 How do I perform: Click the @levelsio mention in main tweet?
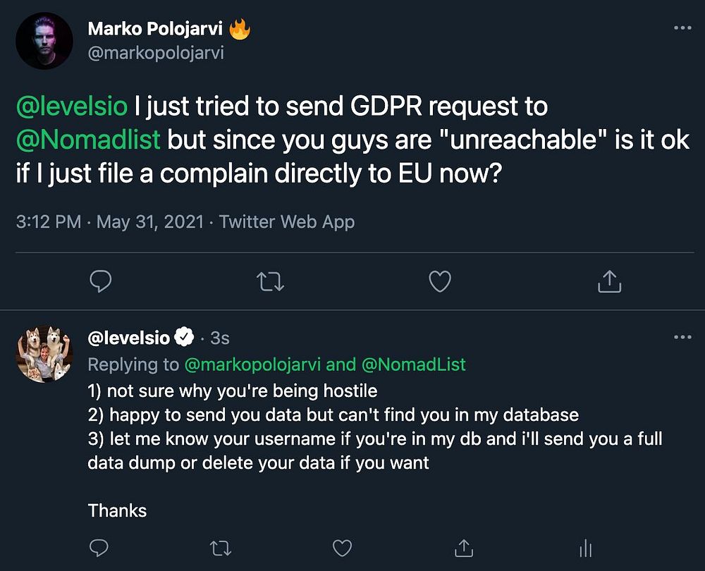point(71,106)
